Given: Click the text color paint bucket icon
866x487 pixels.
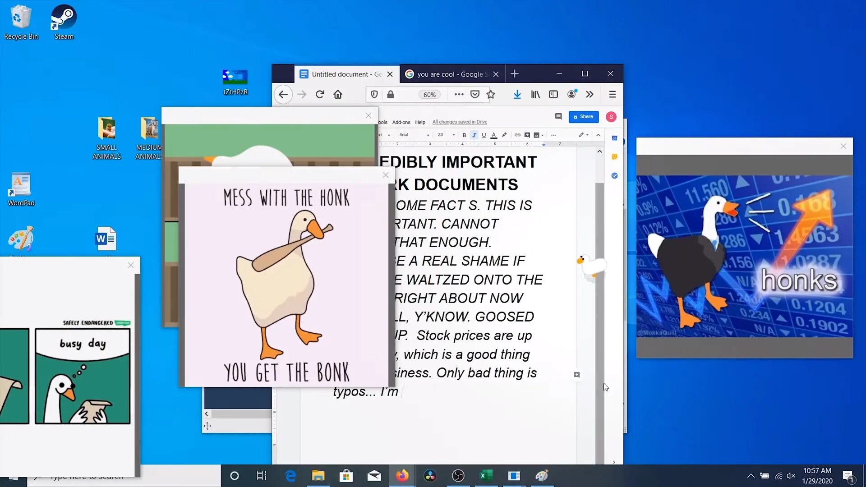Looking at the screenshot, I should coord(494,135).
